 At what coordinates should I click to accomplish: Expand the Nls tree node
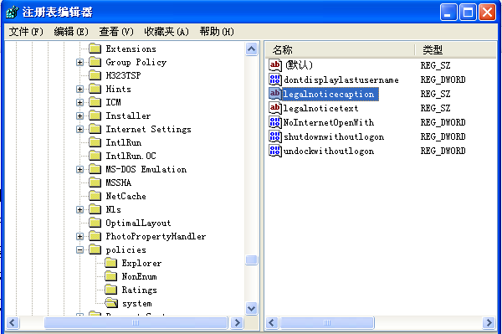pyautogui.click(x=79, y=210)
